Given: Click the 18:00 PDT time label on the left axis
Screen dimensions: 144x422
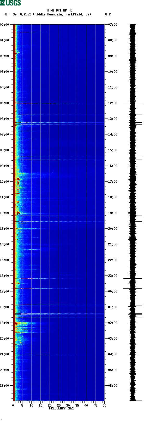Looking at the screenshot, I should [4, 307].
